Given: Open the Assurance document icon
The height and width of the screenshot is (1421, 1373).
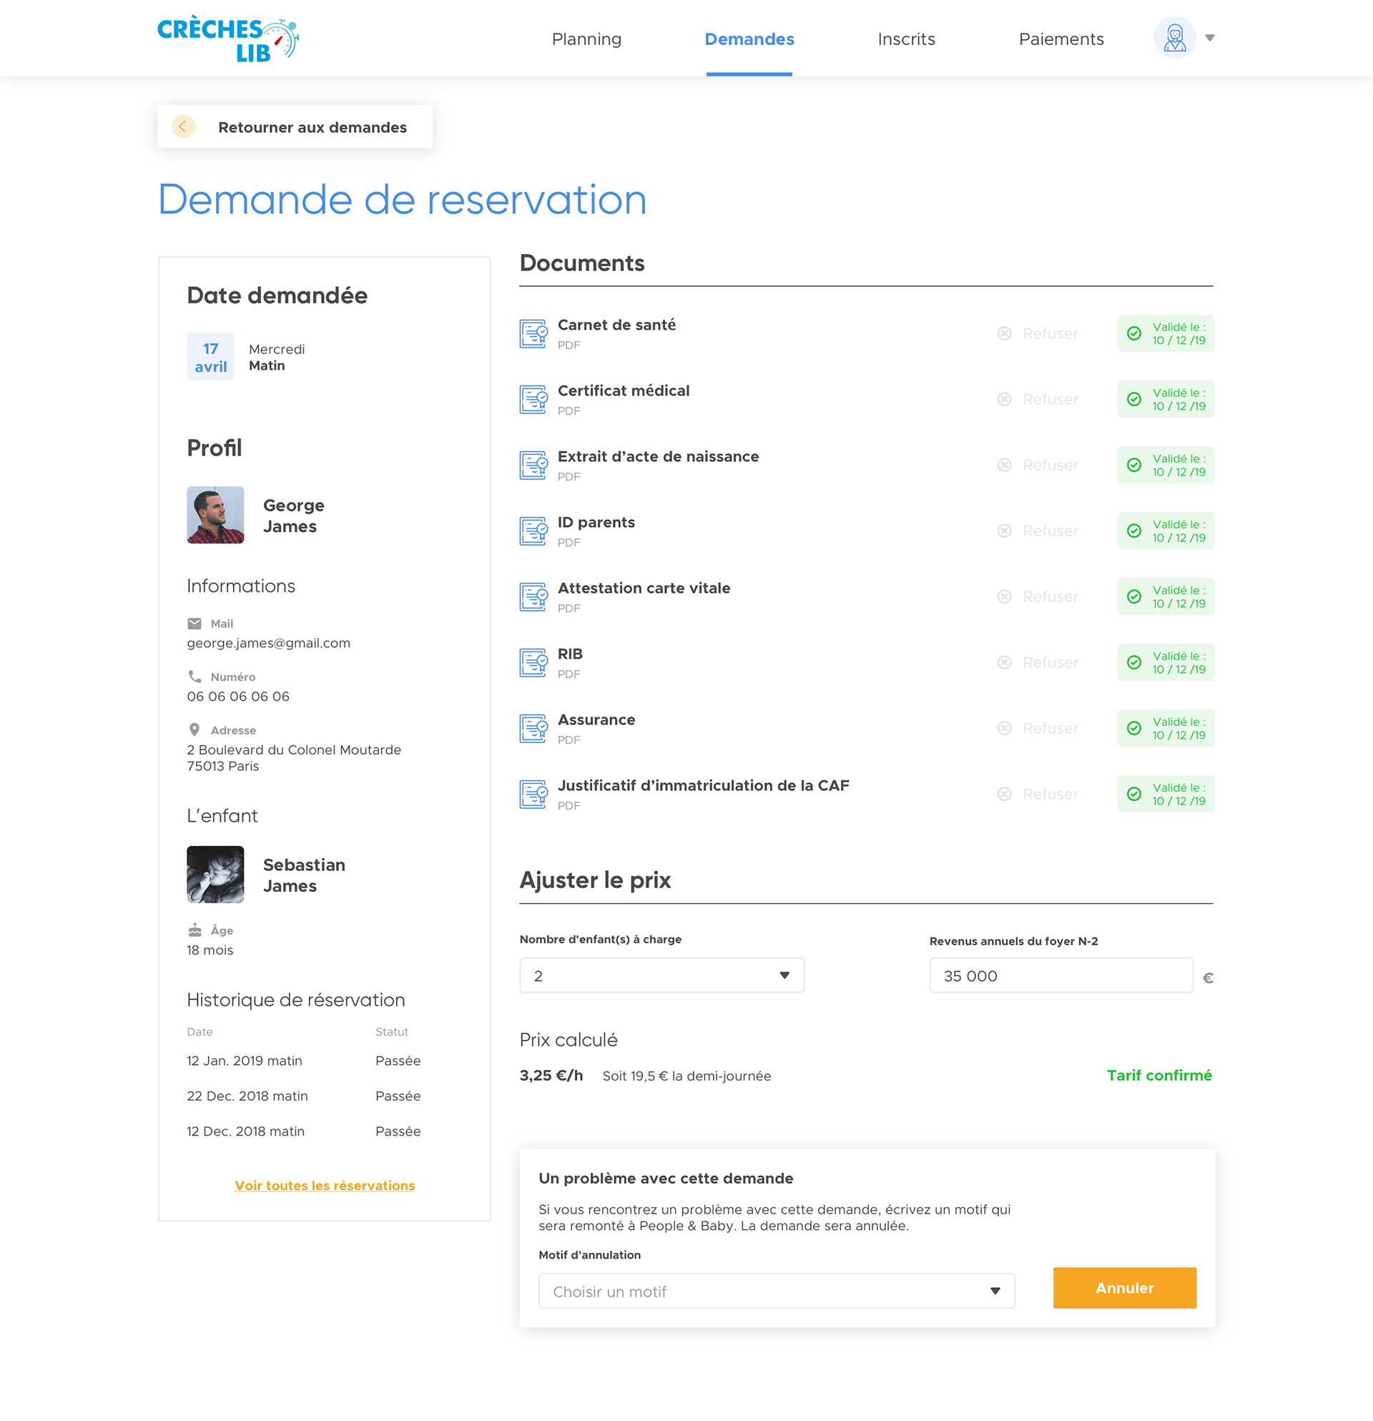Looking at the screenshot, I should click(533, 729).
